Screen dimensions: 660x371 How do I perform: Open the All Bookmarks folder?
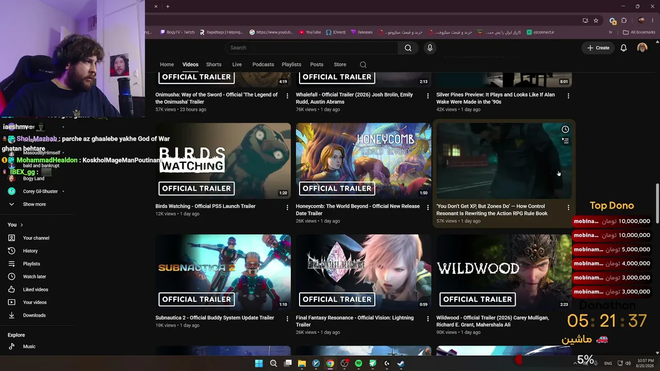click(x=639, y=32)
